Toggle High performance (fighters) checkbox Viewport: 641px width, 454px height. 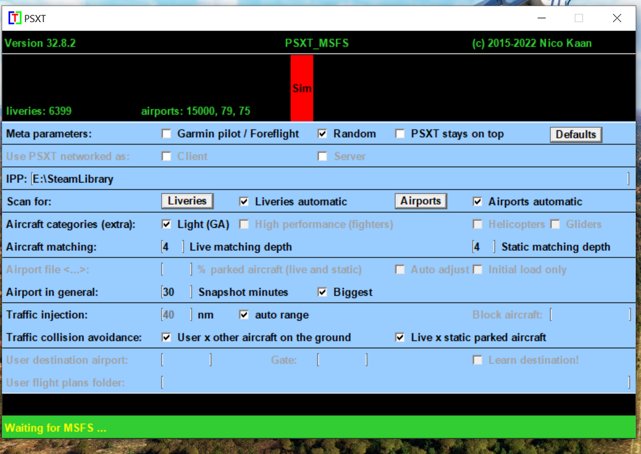[x=244, y=224]
